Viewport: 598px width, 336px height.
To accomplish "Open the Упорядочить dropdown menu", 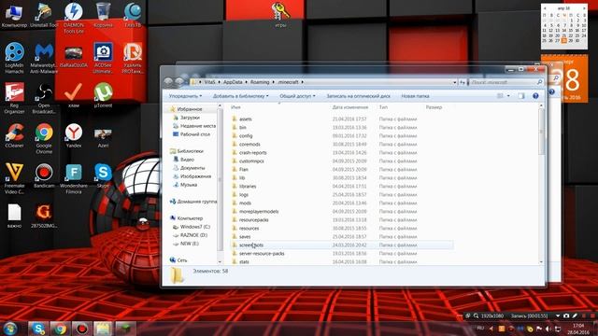I will coord(185,96).
